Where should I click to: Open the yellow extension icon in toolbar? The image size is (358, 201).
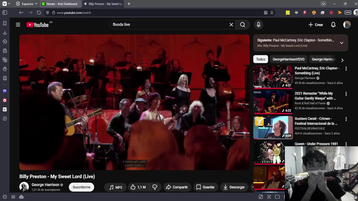tap(288, 13)
